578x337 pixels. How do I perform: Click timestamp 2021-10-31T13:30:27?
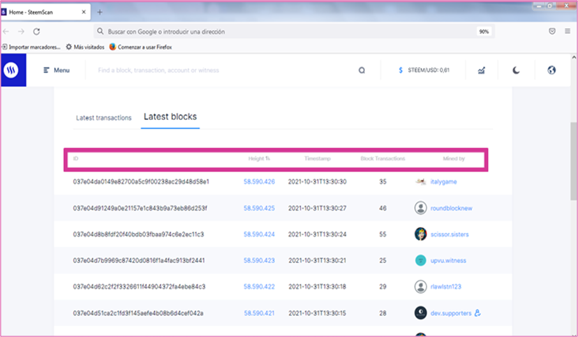point(317,208)
